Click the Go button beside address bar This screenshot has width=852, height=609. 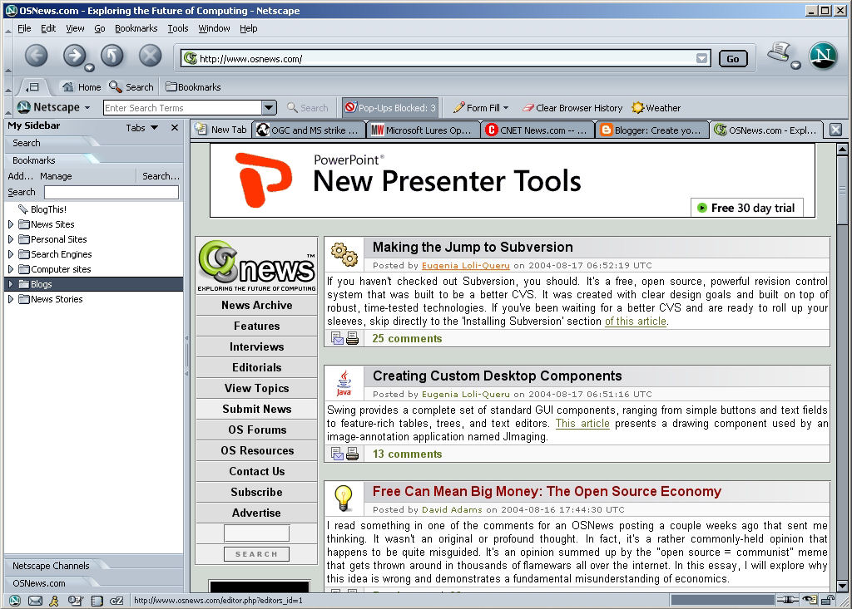coord(733,59)
